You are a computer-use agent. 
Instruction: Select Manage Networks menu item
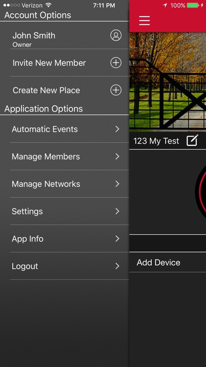tap(69, 183)
